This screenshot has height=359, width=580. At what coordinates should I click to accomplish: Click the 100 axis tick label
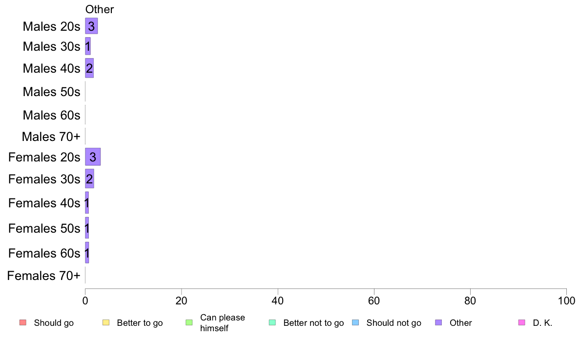[x=566, y=300]
